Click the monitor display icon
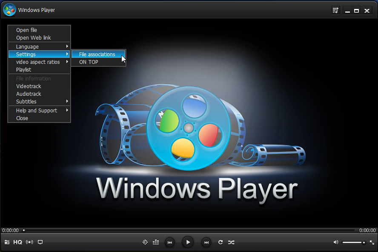 pyautogui.click(x=40, y=242)
